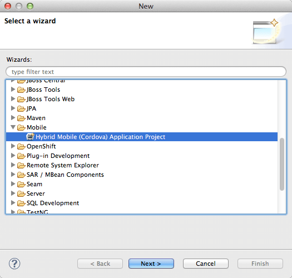Click the Seam folder icon

[21, 184]
